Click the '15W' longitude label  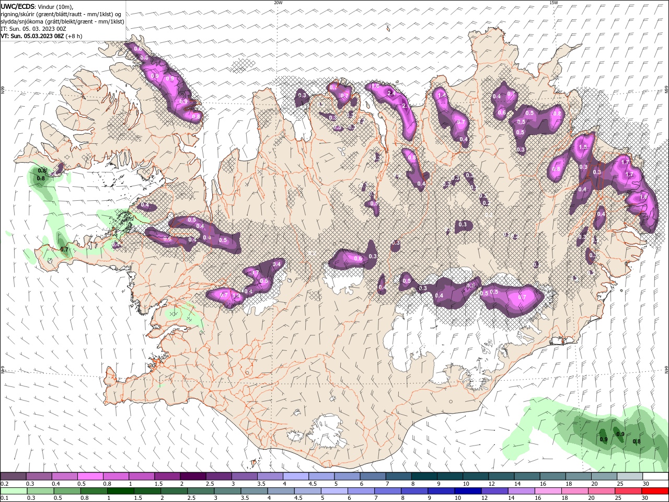click(x=553, y=3)
